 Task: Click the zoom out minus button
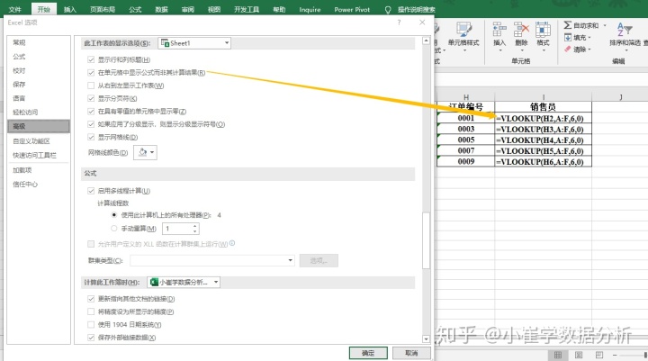615,355
